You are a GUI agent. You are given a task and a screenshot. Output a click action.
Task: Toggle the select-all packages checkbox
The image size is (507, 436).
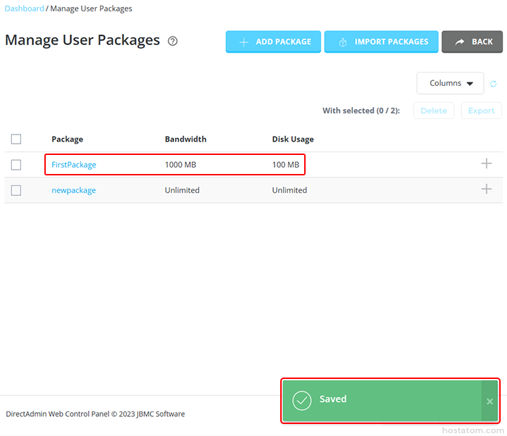pyautogui.click(x=16, y=139)
